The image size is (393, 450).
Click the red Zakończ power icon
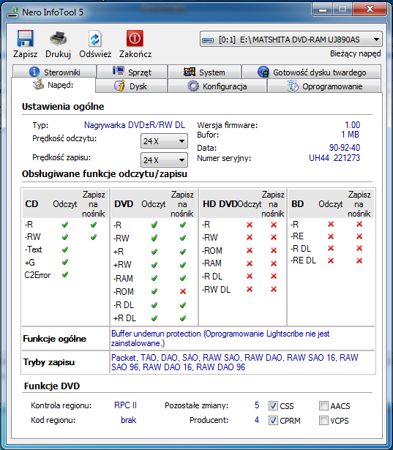tap(135, 39)
